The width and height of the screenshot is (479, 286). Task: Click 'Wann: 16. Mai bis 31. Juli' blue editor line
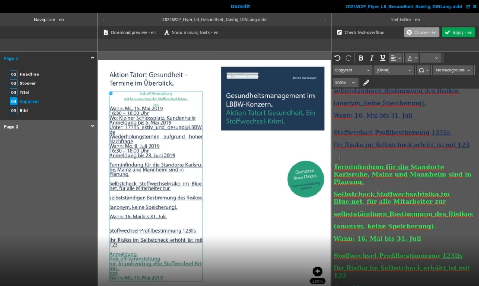(373, 116)
